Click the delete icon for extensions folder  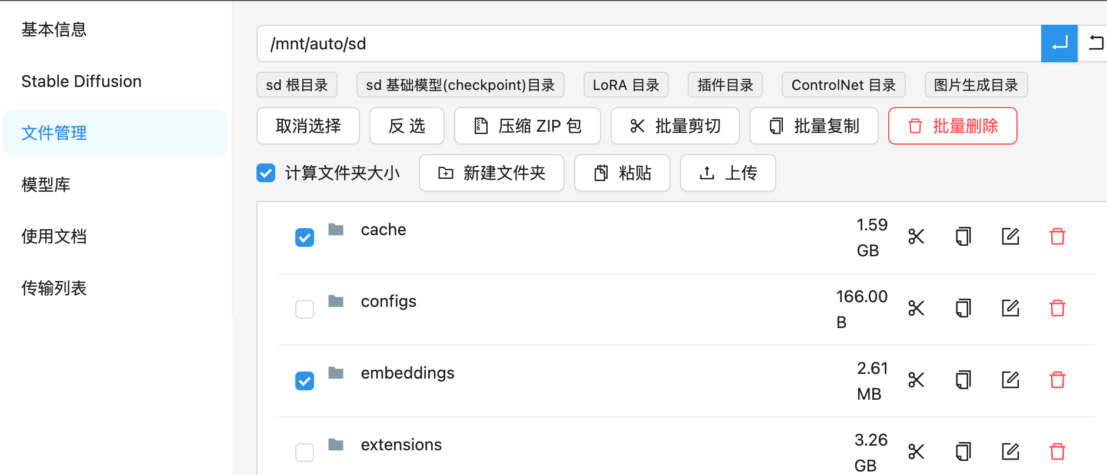tap(1057, 452)
